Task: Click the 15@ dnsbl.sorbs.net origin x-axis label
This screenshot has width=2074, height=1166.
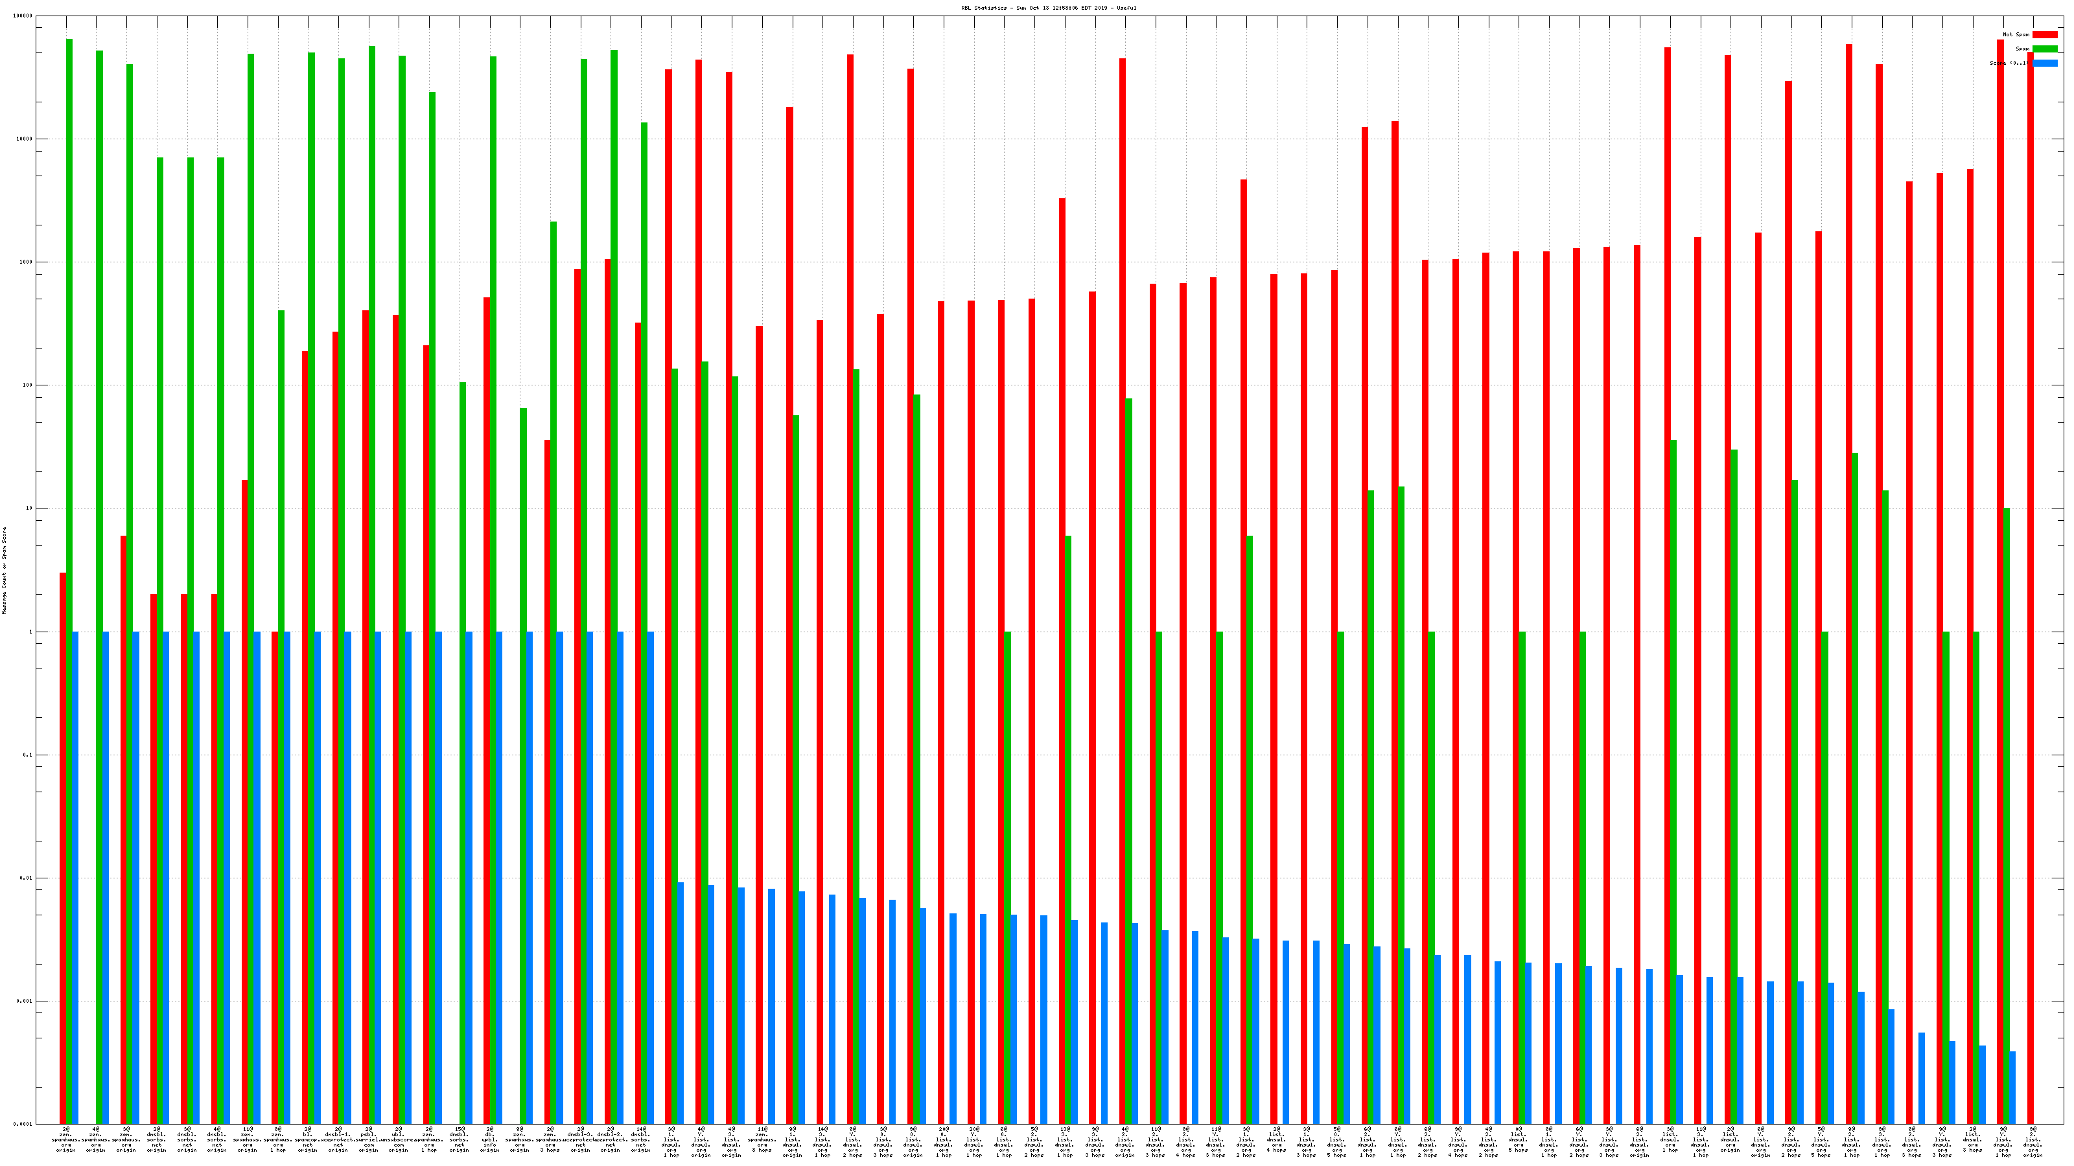Action: click(x=459, y=1139)
